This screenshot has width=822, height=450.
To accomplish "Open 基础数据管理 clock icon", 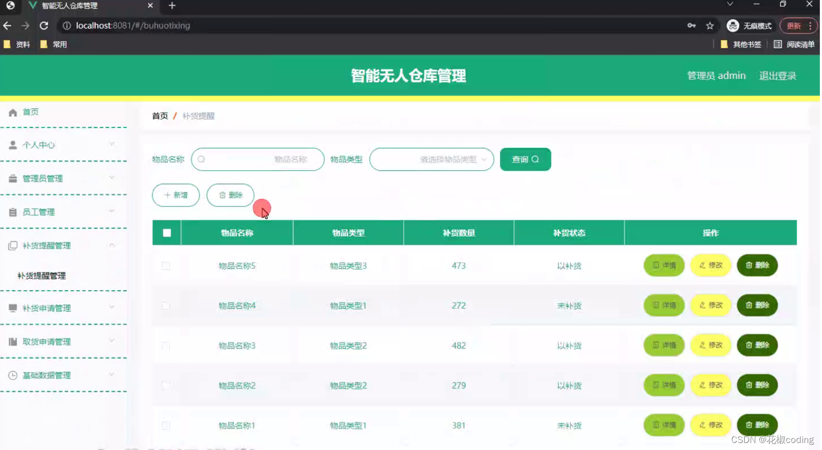I will click(x=12, y=375).
